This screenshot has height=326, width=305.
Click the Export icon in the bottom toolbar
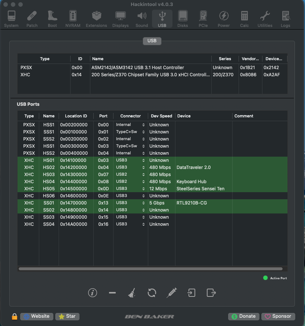(211, 293)
